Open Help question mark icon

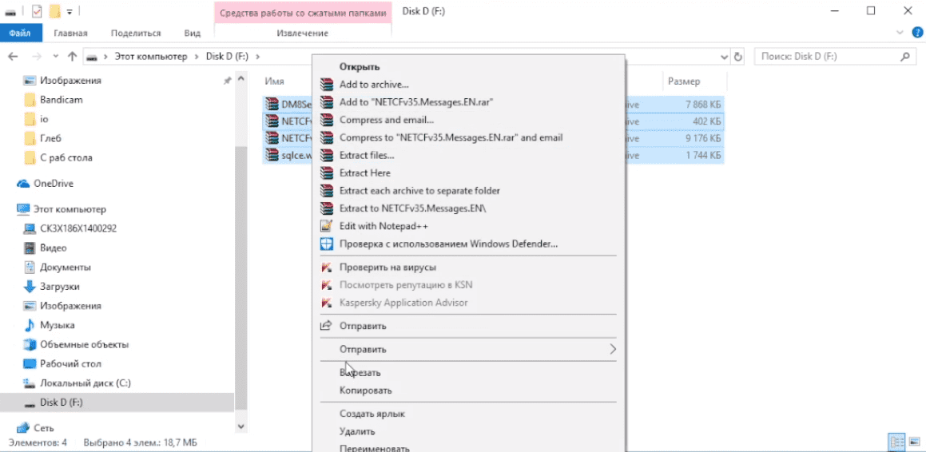(917, 33)
